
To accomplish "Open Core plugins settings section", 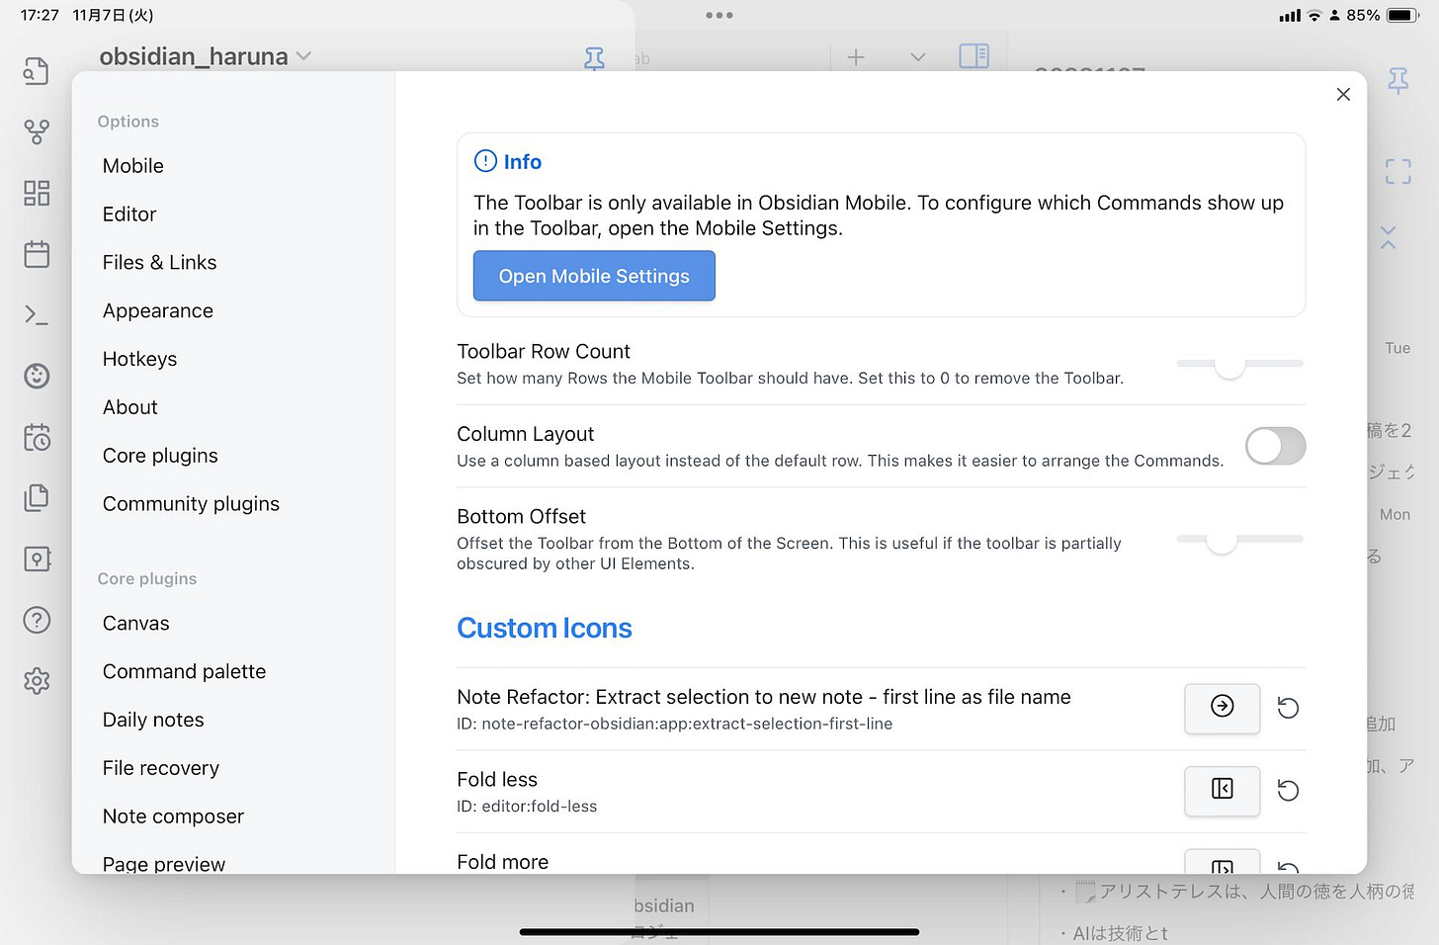I will [160, 456].
